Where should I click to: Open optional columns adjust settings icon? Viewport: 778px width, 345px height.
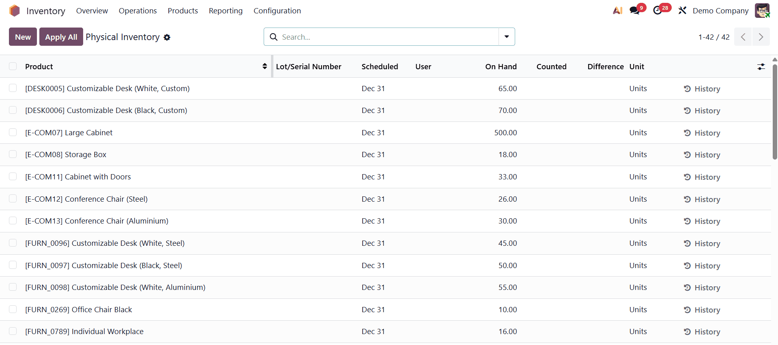click(761, 67)
